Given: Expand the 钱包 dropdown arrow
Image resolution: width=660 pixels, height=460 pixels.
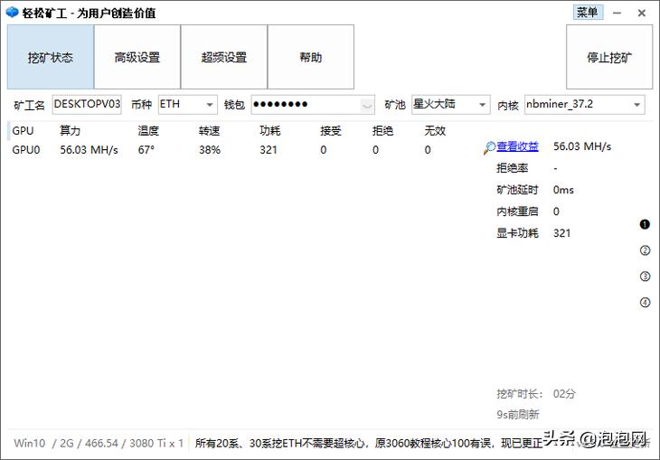Looking at the screenshot, I should (367, 105).
